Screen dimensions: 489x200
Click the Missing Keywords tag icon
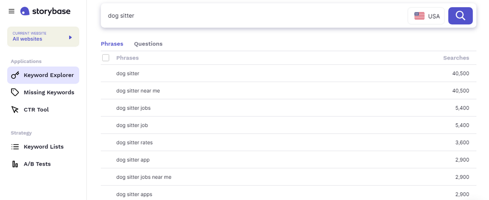tap(15, 92)
